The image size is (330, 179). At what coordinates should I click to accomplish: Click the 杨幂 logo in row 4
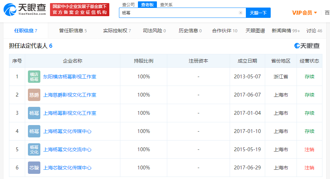(x=34, y=132)
